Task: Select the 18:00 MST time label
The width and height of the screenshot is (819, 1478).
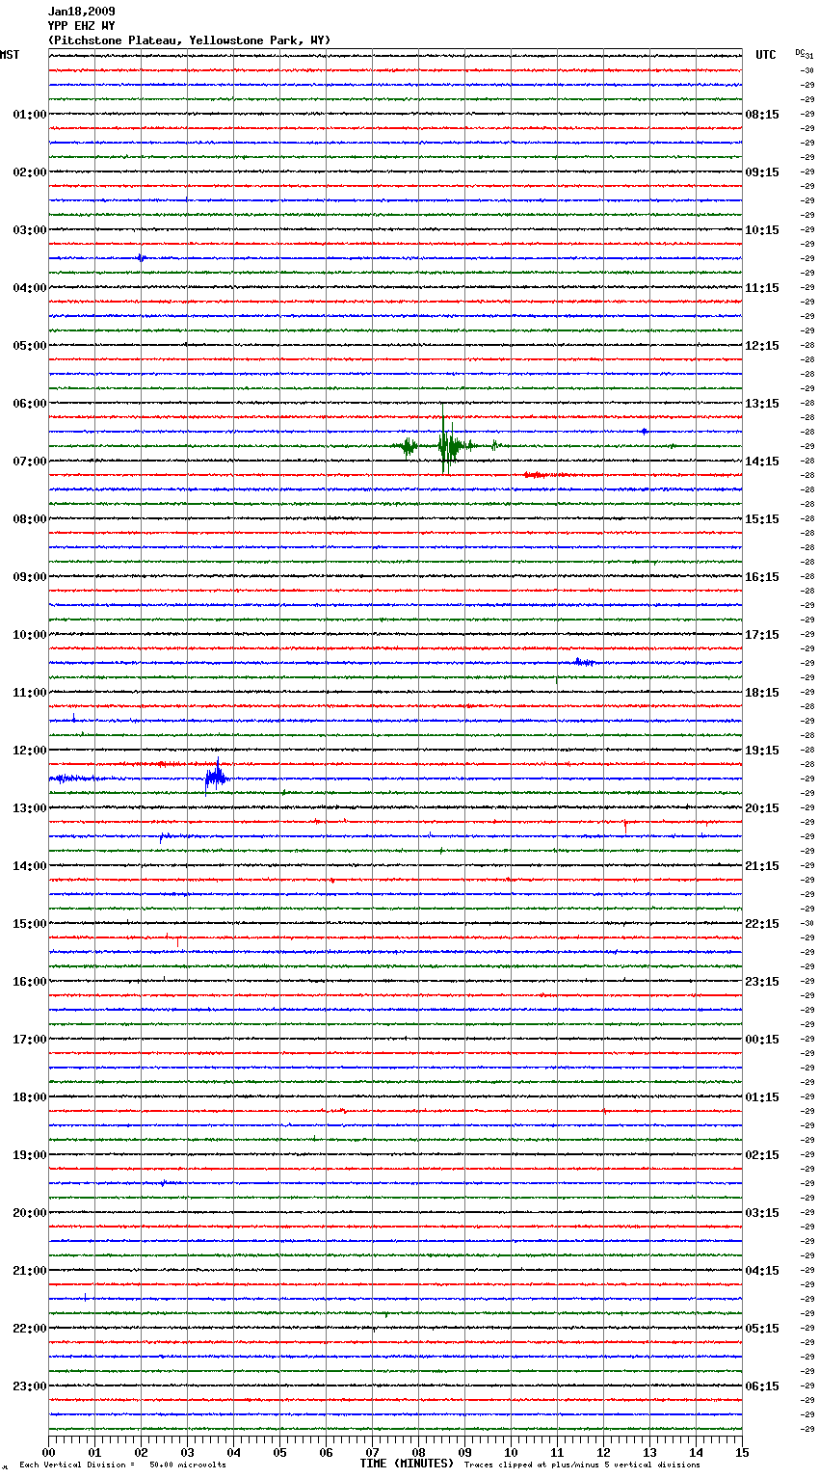Action: [x=30, y=1097]
